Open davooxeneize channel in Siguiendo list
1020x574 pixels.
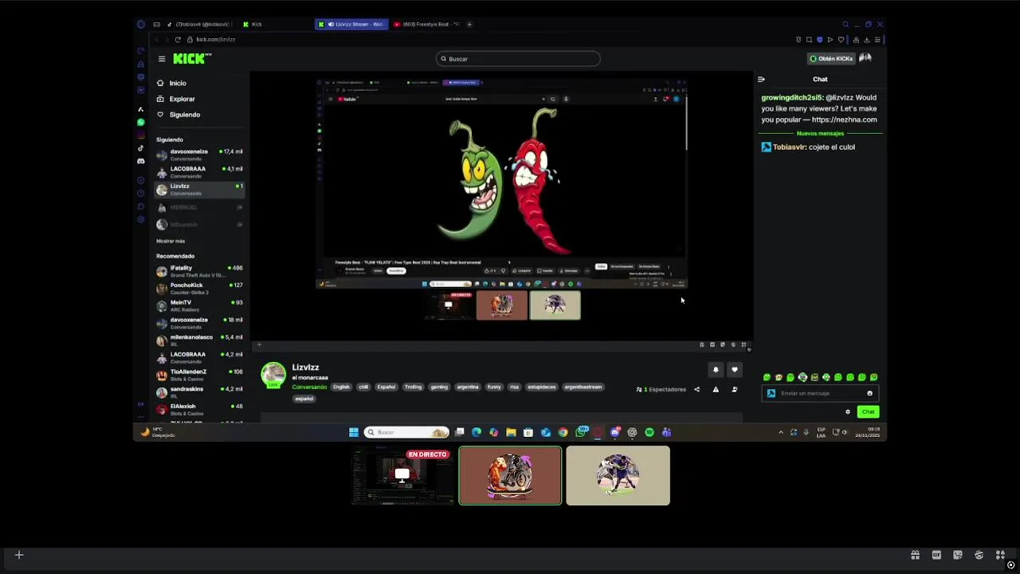point(199,155)
